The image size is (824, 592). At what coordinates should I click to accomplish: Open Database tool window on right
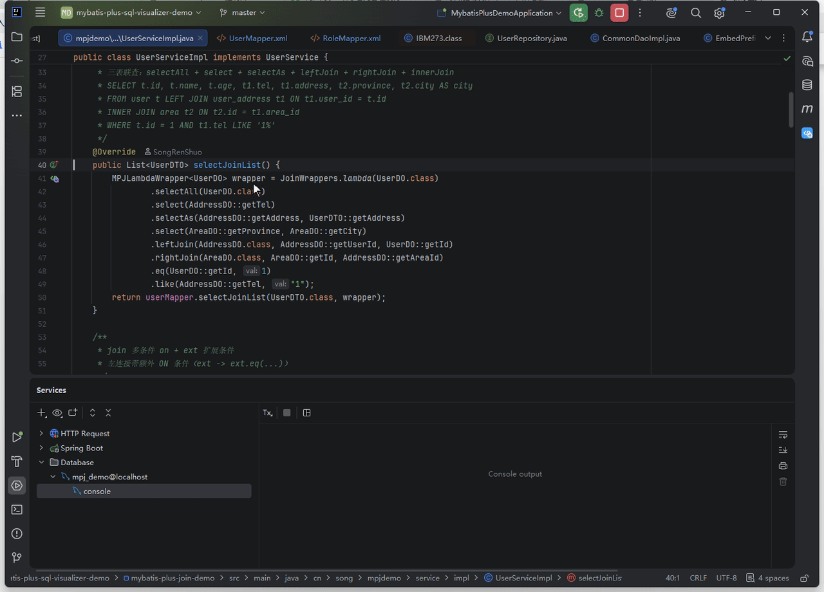(807, 85)
